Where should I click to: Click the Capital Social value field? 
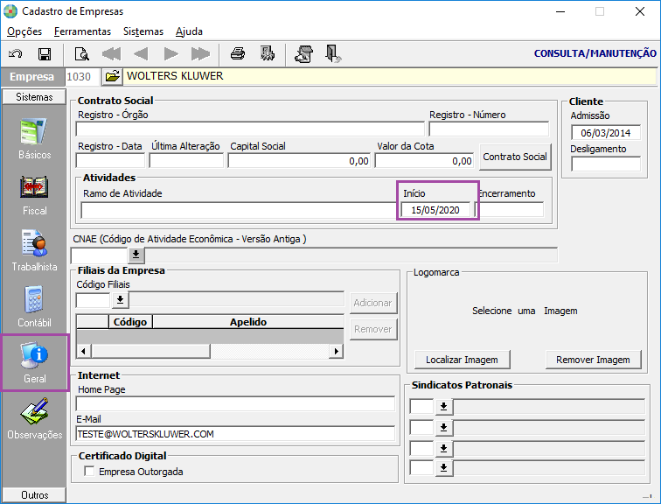(x=299, y=161)
